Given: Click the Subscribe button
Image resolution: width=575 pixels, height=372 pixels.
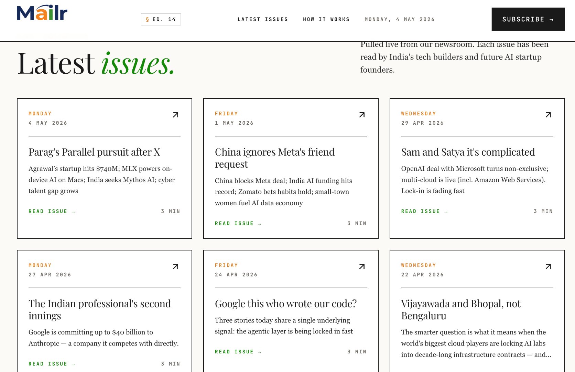Looking at the screenshot, I should tap(528, 19).
